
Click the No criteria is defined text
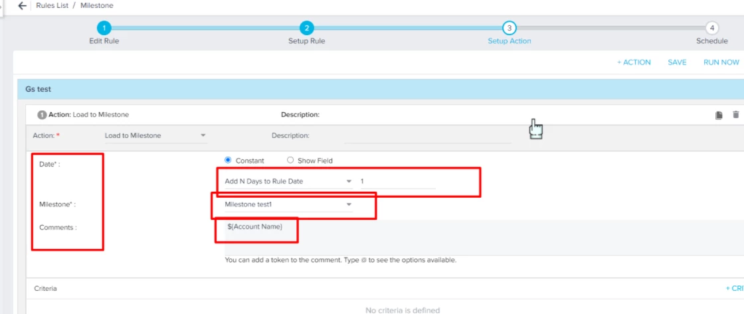click(403, 310)
